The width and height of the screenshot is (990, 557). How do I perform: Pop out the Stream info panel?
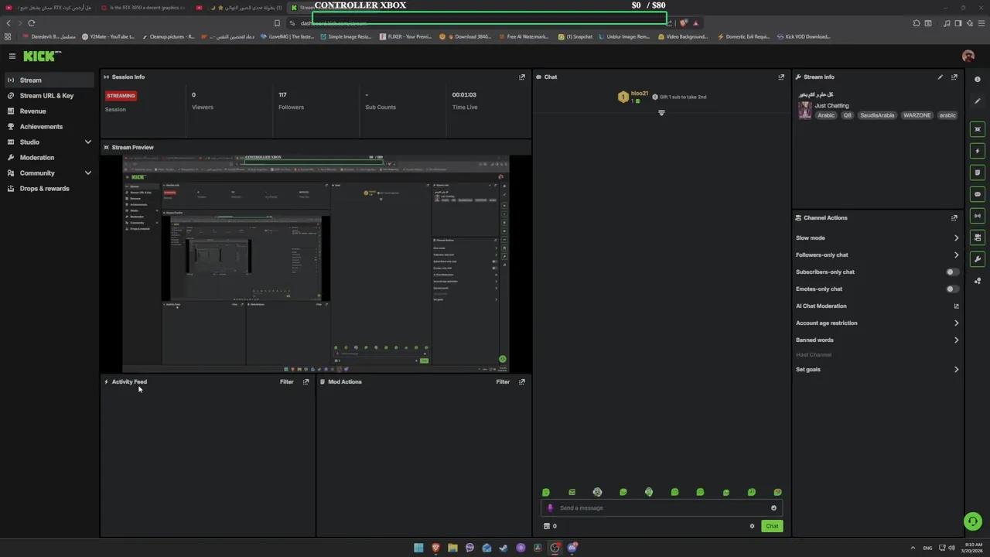pos(954,77)
